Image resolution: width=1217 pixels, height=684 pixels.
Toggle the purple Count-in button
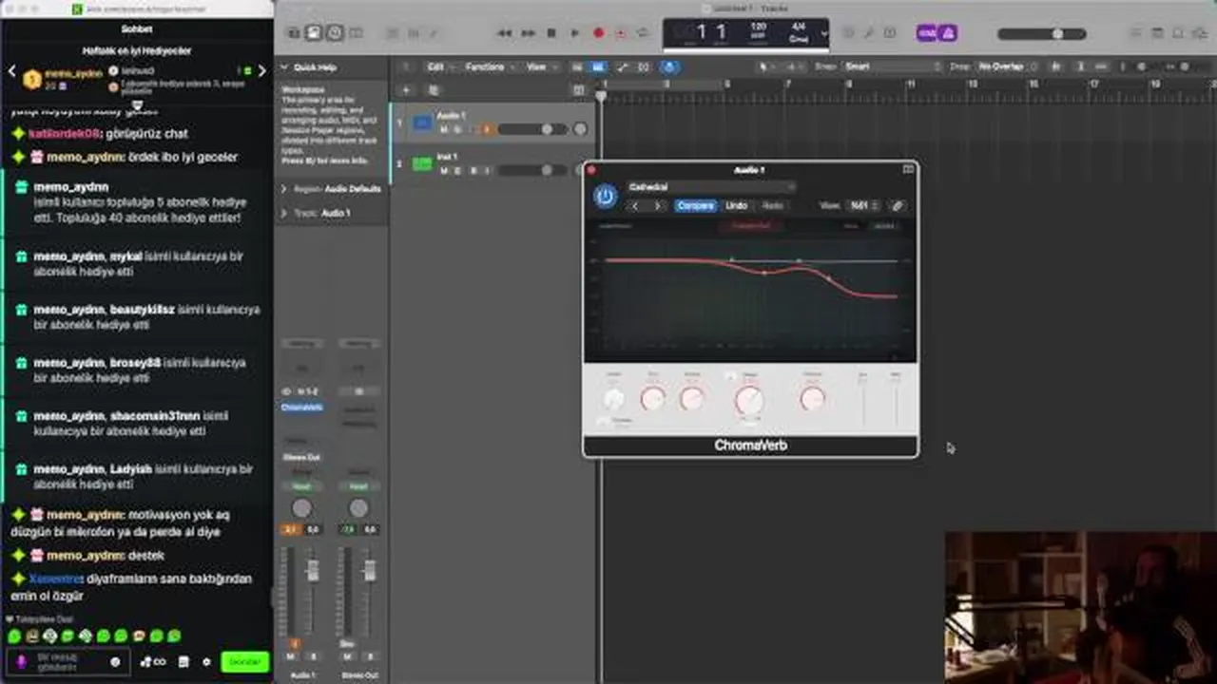[x=927, y=33]
